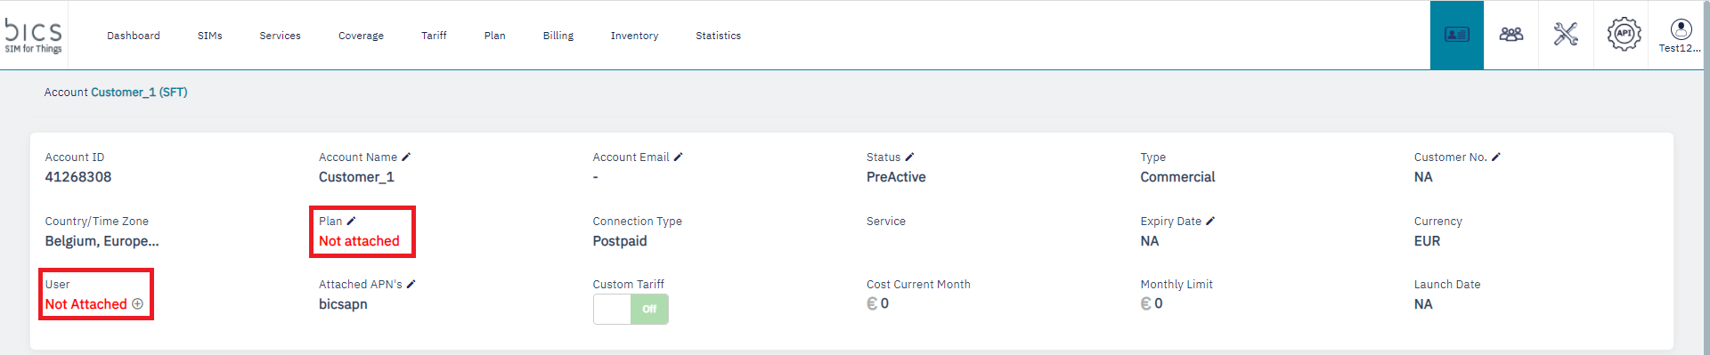Attach a user with plus icon
The image size is (1710, 355).
137,304
